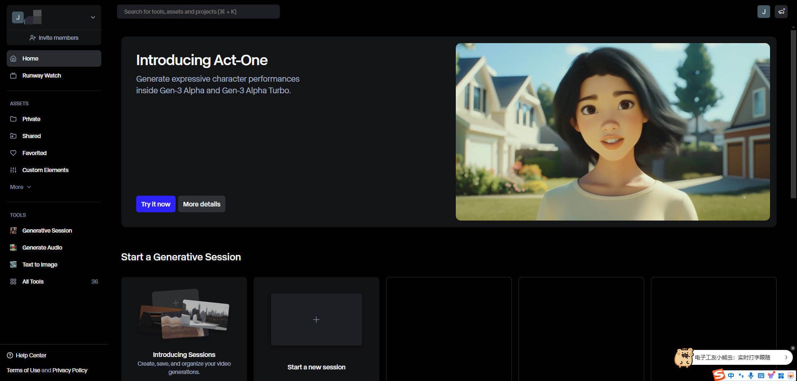This screenshot has width=797, height=381.
Task: Open Text to Image tool
Action: [54, 265]
